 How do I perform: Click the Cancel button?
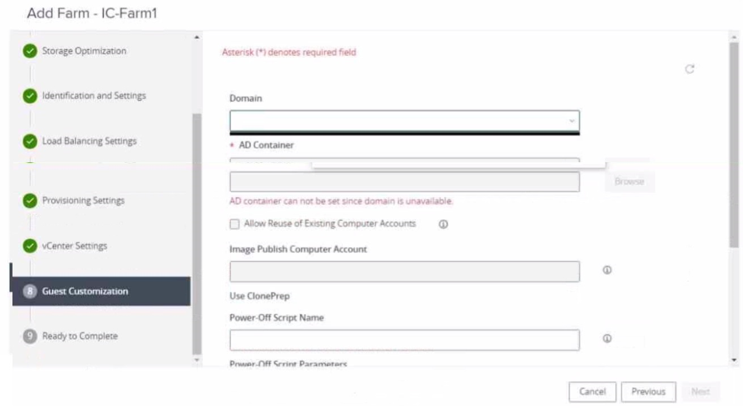[592, 392]
